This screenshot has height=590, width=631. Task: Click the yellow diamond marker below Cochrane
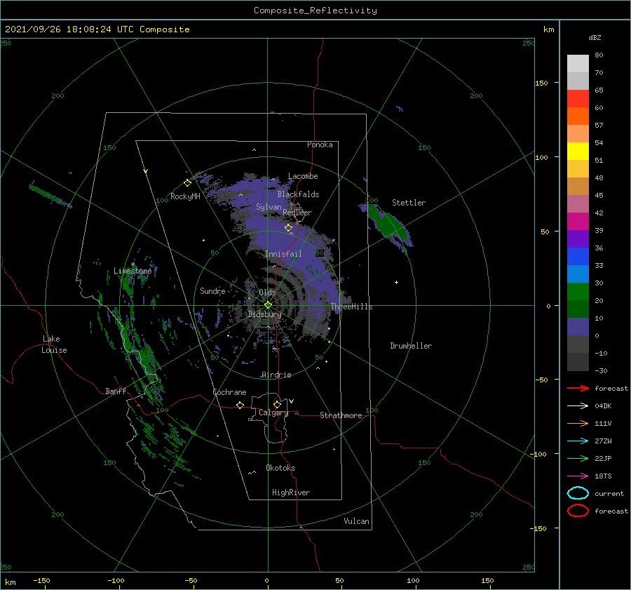coord(240,405)
